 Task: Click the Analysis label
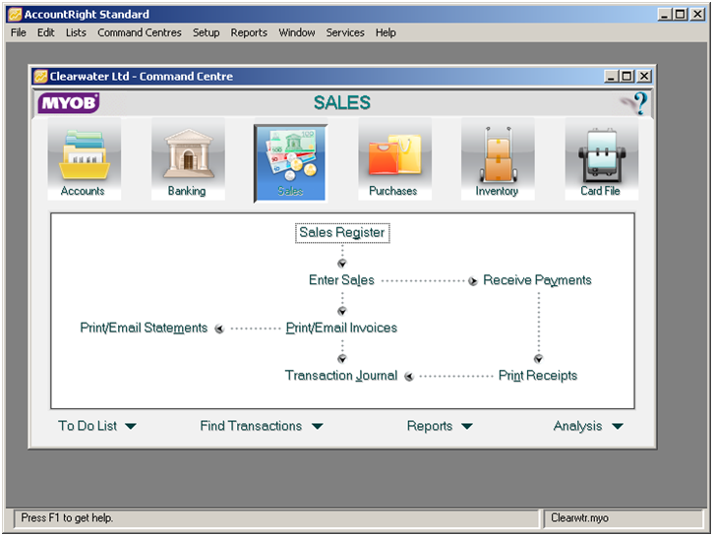577,426
